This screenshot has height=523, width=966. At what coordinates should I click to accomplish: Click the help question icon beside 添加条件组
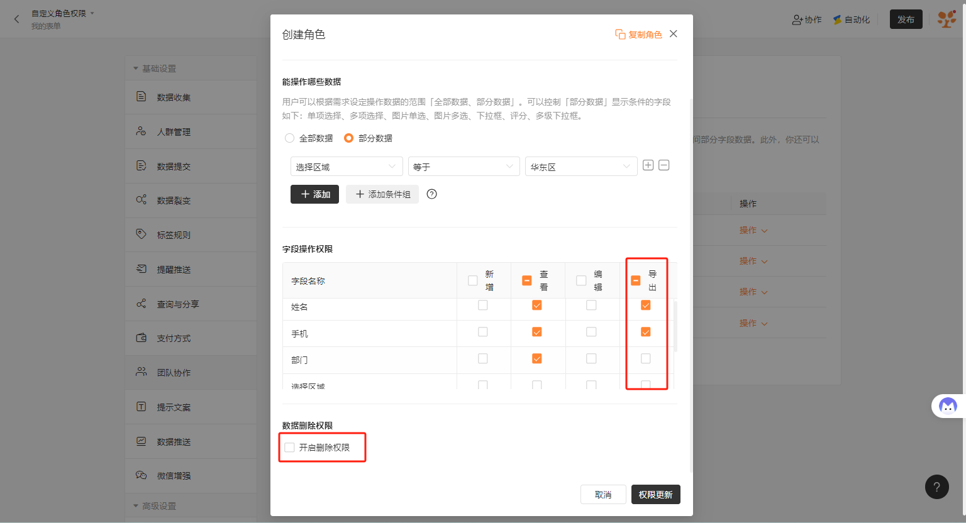pos(431,194)
